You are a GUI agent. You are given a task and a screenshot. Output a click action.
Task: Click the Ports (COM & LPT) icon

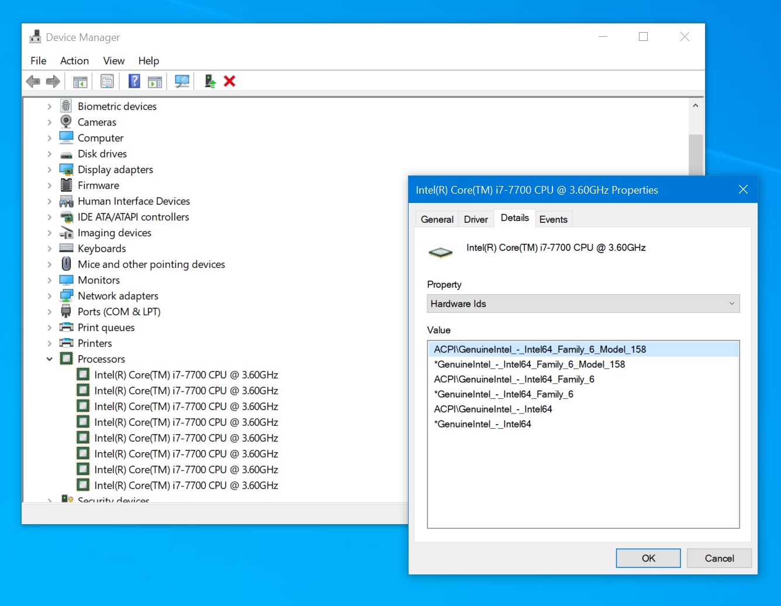(x=66, y=312)
